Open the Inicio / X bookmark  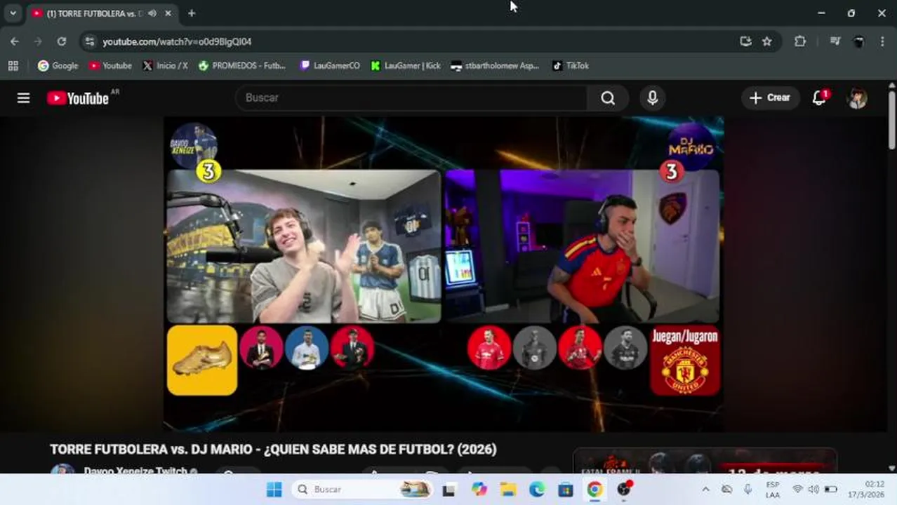165,66
